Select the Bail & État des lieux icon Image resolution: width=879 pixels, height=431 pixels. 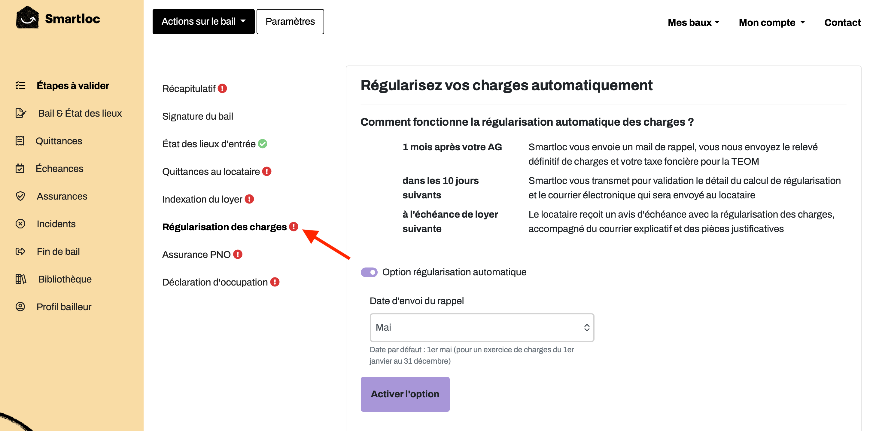point(21,113)
